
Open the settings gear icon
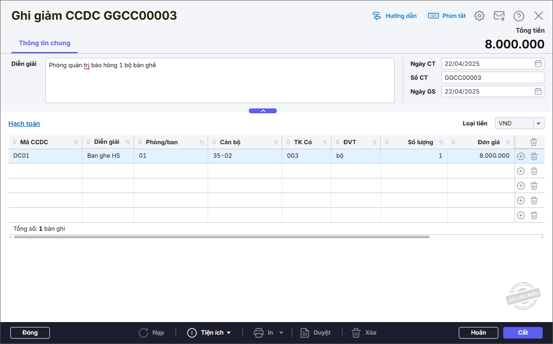pyautogui.click(x=479, y=16)
